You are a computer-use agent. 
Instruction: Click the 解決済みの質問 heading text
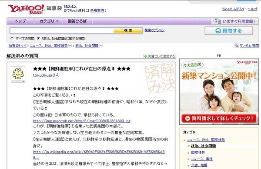(22, 56)
